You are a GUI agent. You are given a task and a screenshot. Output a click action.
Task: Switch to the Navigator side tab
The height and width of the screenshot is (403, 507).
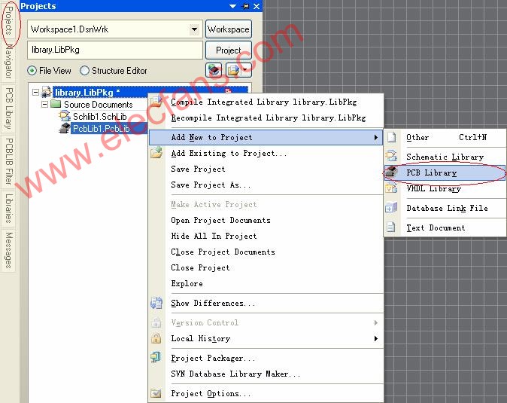click(x=9, y=62)
